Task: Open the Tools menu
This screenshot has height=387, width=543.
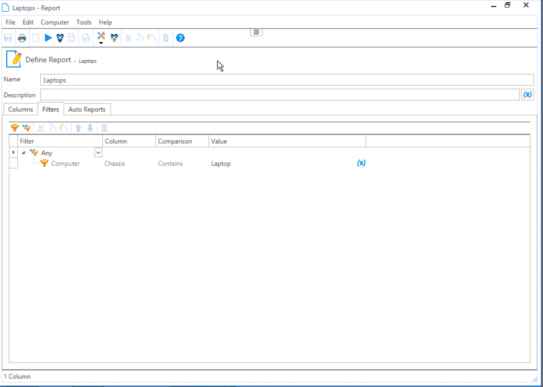Action: 84,22
